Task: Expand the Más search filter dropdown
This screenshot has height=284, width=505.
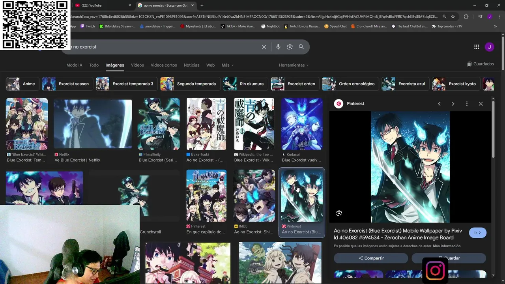Action: [228, 65]
